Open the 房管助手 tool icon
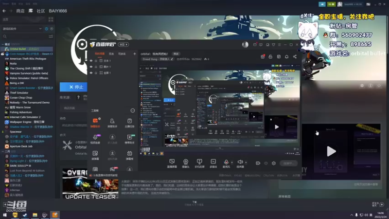Image resolution: width=389 pixels, height=219 pixels. point(112,123)
